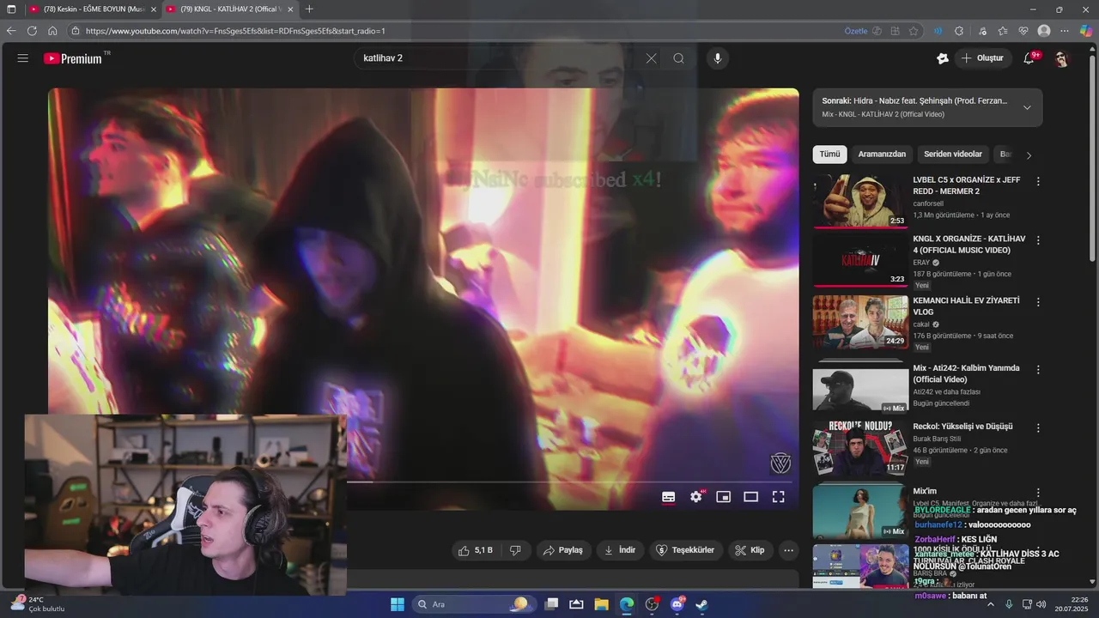Add this page to favorites star

pyautogui.click(x=914, y=31)
